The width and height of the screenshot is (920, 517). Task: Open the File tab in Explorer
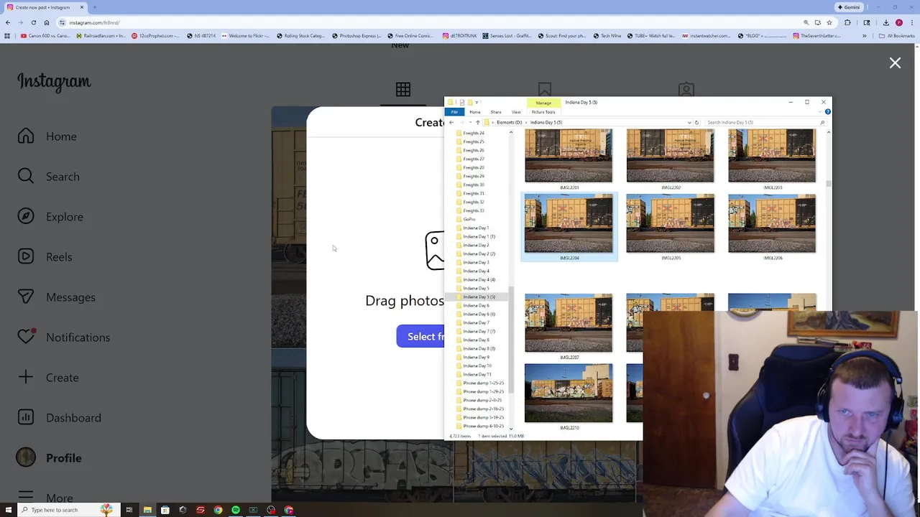[454, 112]
